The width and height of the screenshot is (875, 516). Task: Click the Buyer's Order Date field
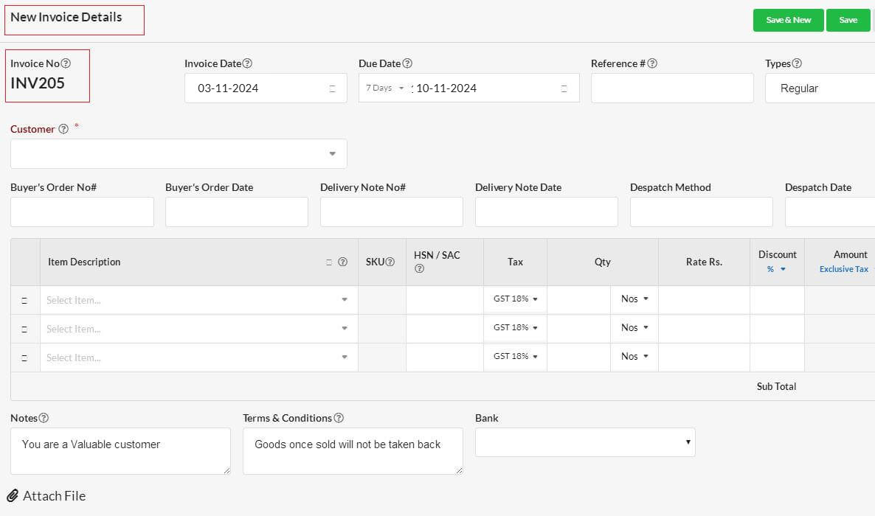coord(237,212)
